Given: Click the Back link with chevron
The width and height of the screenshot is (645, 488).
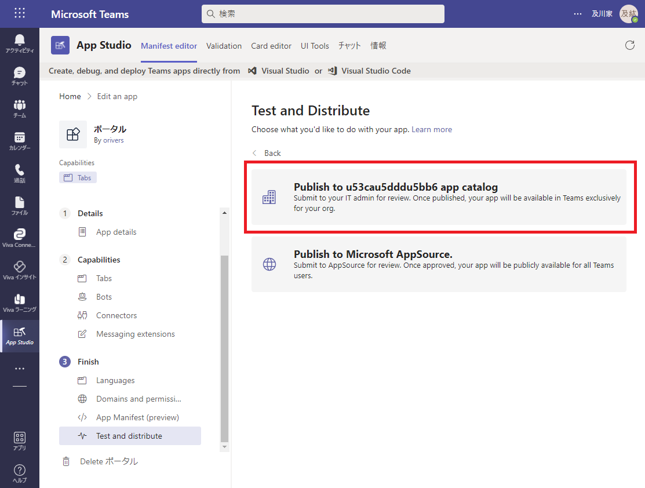Looking at the screenshot, I should pyautogui.click(x=267, y=153).
